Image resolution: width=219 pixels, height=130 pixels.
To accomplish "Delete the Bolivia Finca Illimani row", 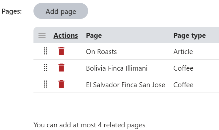I will pos(61,68).
